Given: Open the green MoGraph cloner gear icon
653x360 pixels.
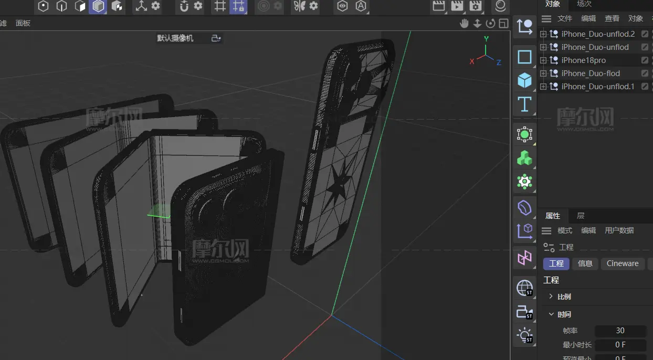Looking at the screenshot, I should (x=524, y=182).
